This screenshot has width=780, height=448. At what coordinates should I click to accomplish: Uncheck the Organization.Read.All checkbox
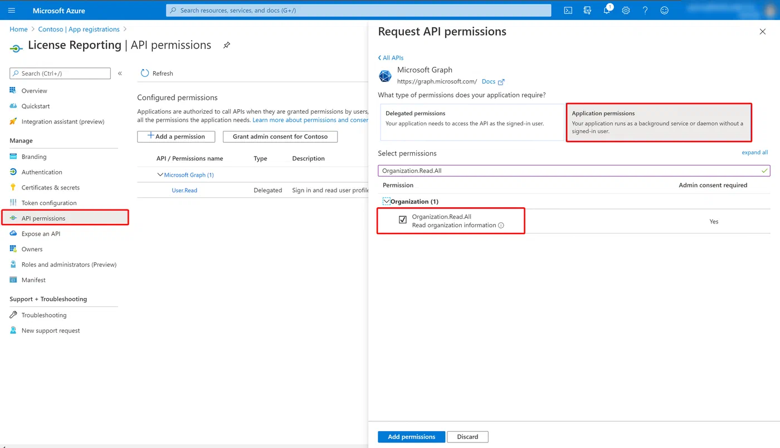(x=402, y=220)
